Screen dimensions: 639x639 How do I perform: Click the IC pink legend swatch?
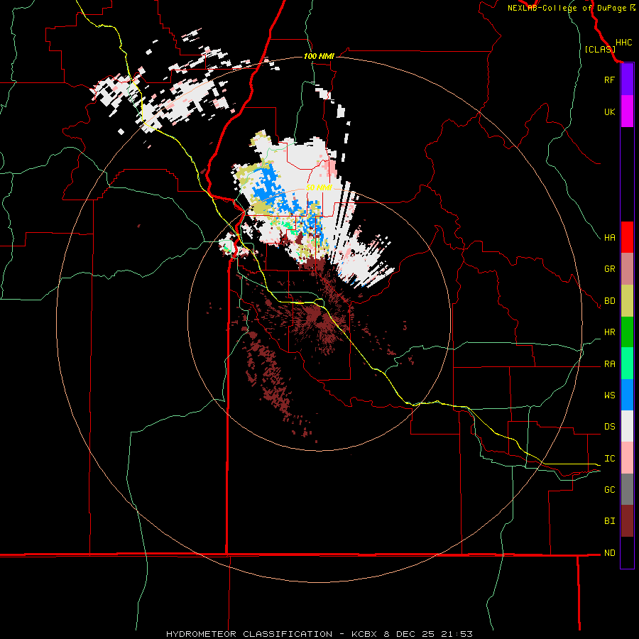click(x=627, y=458)
